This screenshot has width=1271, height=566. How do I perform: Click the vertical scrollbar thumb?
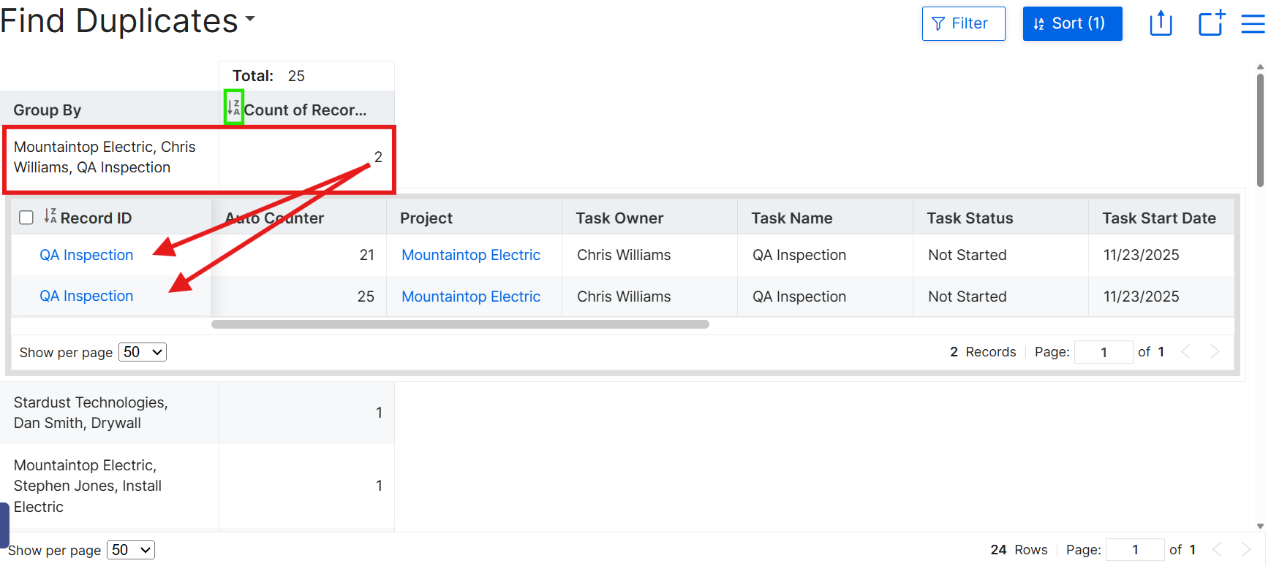point(1260,129)
